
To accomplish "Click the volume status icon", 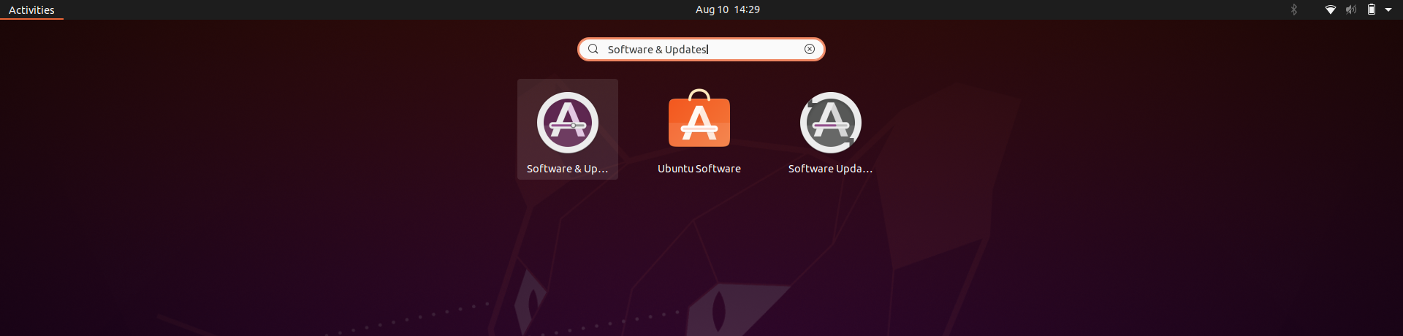I will pos(1351,9).
